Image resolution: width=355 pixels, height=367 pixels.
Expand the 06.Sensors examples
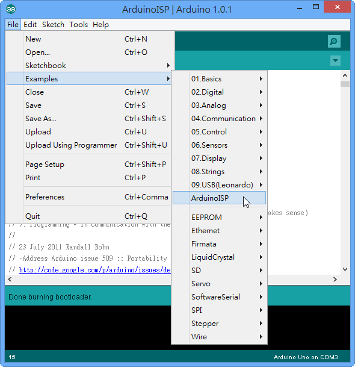219,145
